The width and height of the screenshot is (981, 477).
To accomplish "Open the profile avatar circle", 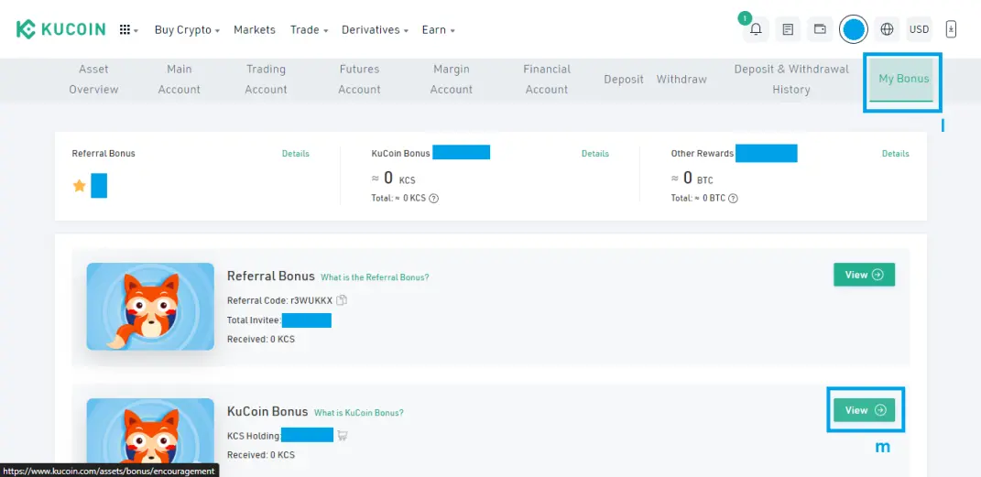I will point(854,29).
